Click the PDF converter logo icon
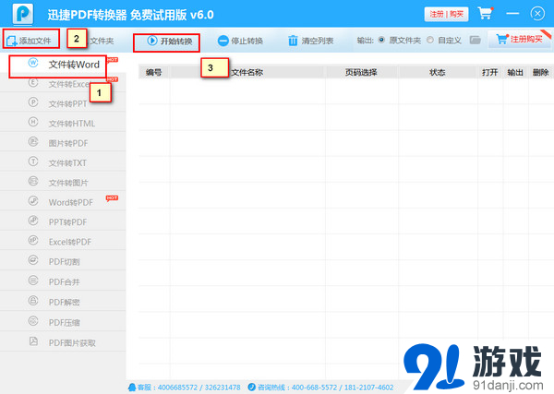The image size is (554, 394). (23, 14)
